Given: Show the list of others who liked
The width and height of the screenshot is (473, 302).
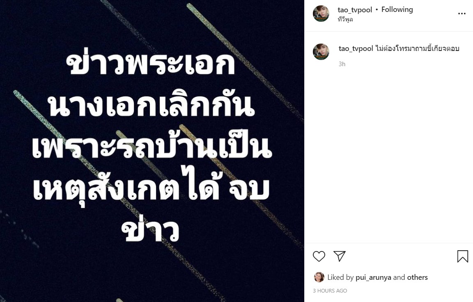Looking at the screenshot, I should coord(418,277).
